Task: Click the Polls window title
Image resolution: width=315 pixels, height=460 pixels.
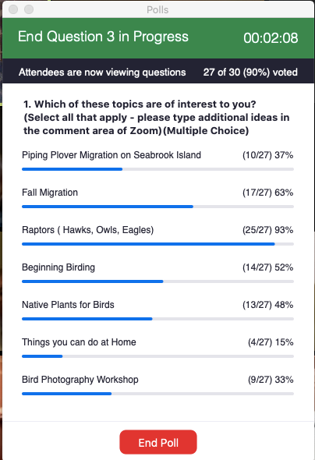Action: coord(157,10)
